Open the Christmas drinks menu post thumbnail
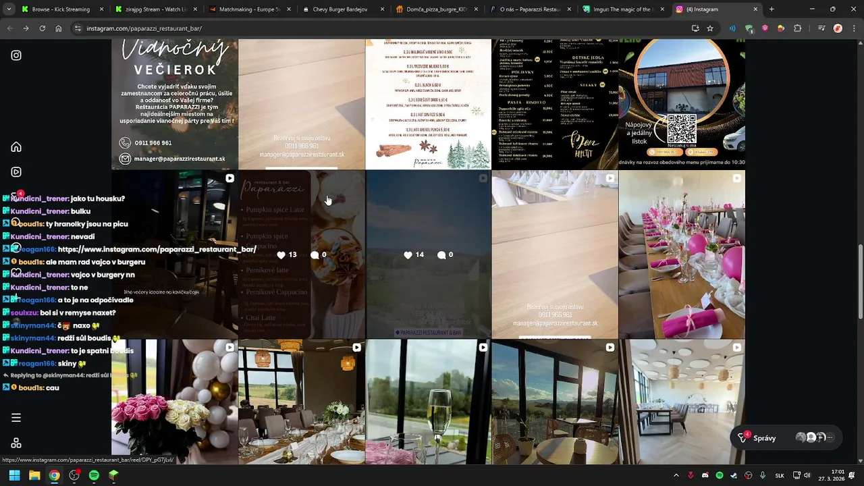Viewport: 864px width, 486px height. tap(428, 104)
